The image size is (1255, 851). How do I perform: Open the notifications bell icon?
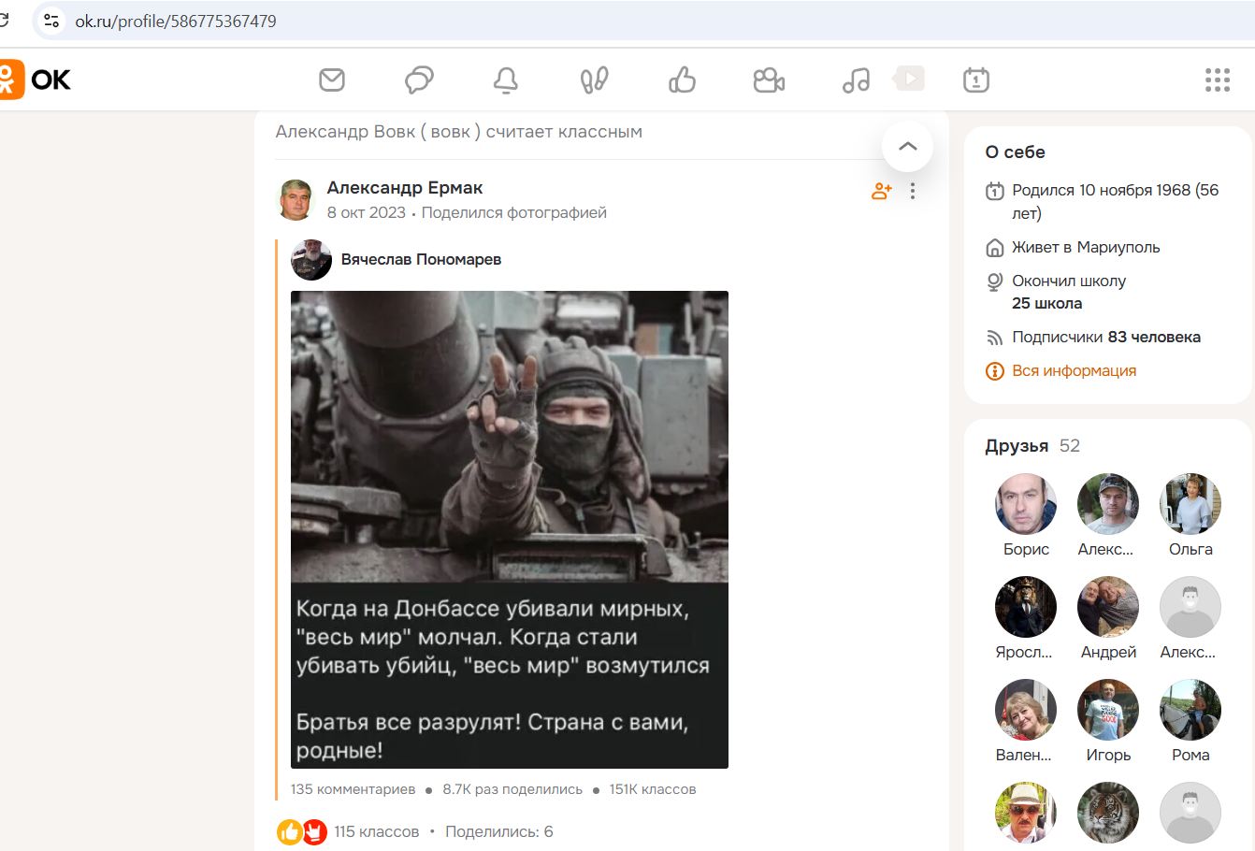506,80
